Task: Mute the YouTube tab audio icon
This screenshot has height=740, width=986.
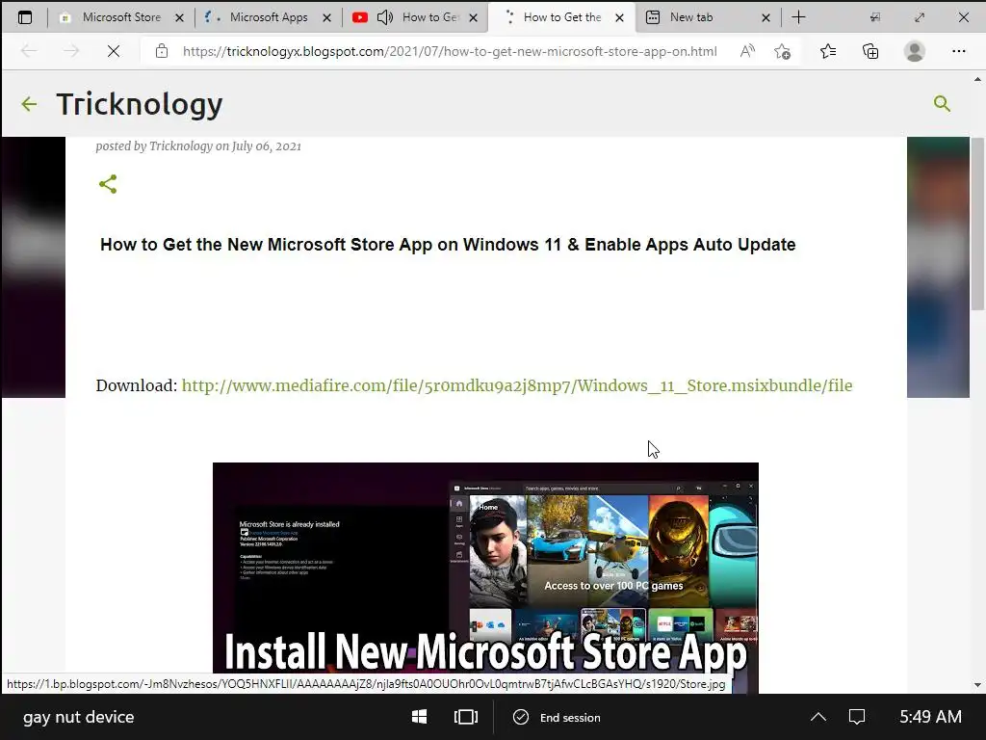Action: [x=385, y=17]
